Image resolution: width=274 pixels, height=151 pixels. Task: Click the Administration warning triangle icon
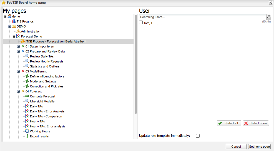point(18,31)
